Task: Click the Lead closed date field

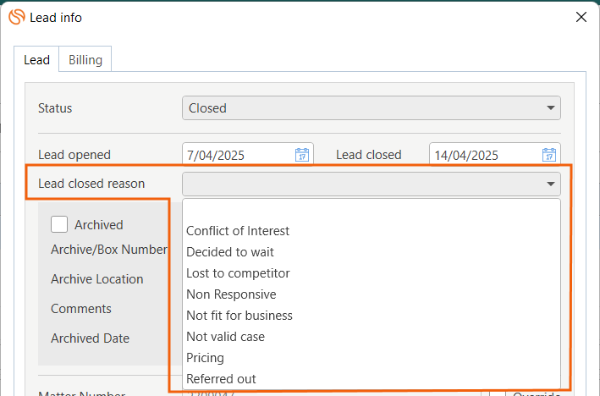Action: pyautogui.click(x=484, y=155)
